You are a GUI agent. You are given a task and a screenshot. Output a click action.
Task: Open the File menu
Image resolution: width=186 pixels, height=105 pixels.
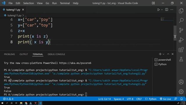(10, 3)
